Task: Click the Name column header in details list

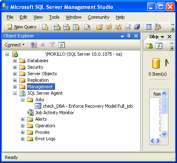Action: point(156,94)
